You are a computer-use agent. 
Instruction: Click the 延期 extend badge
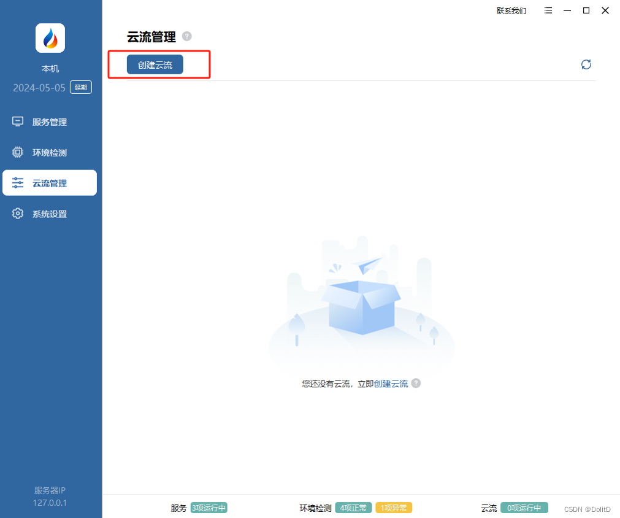(x=81, y=87)
